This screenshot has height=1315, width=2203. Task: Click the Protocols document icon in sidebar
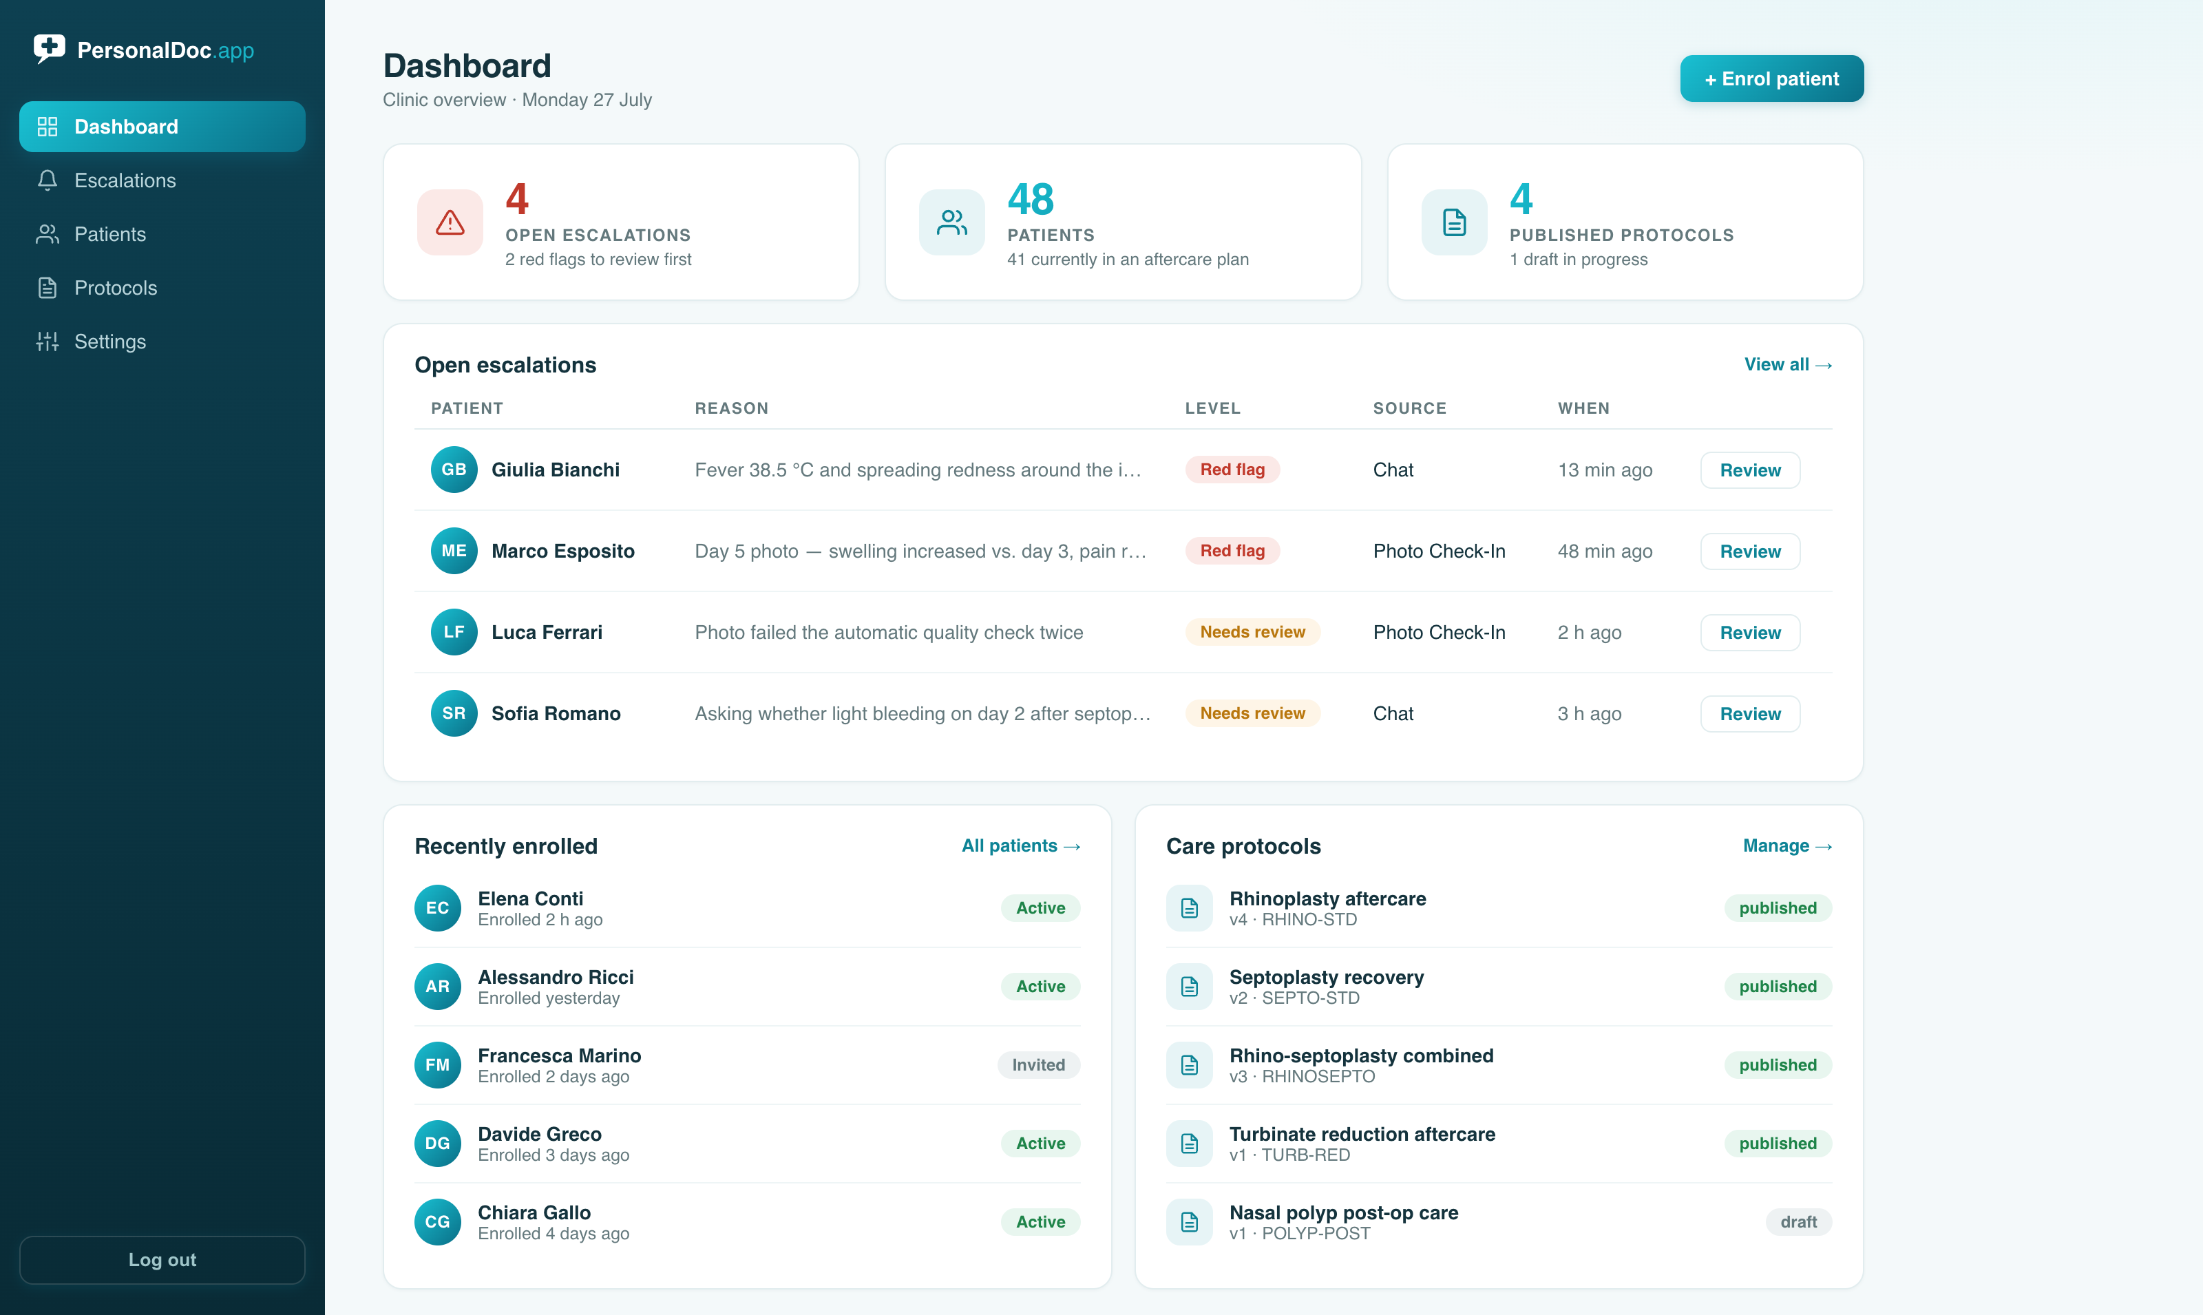47,288
